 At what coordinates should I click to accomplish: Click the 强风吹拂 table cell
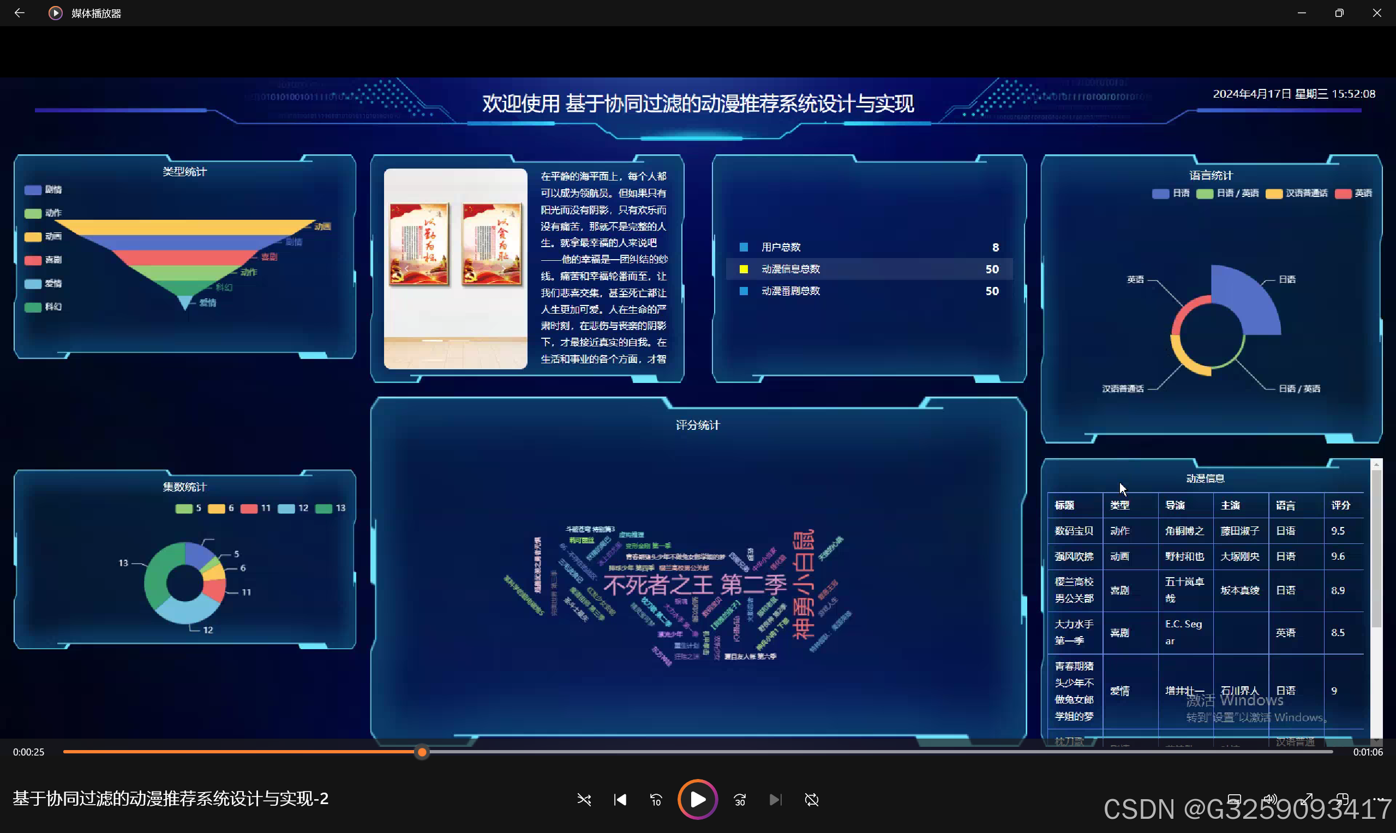pyautogui.click(x=1074, y=556)
